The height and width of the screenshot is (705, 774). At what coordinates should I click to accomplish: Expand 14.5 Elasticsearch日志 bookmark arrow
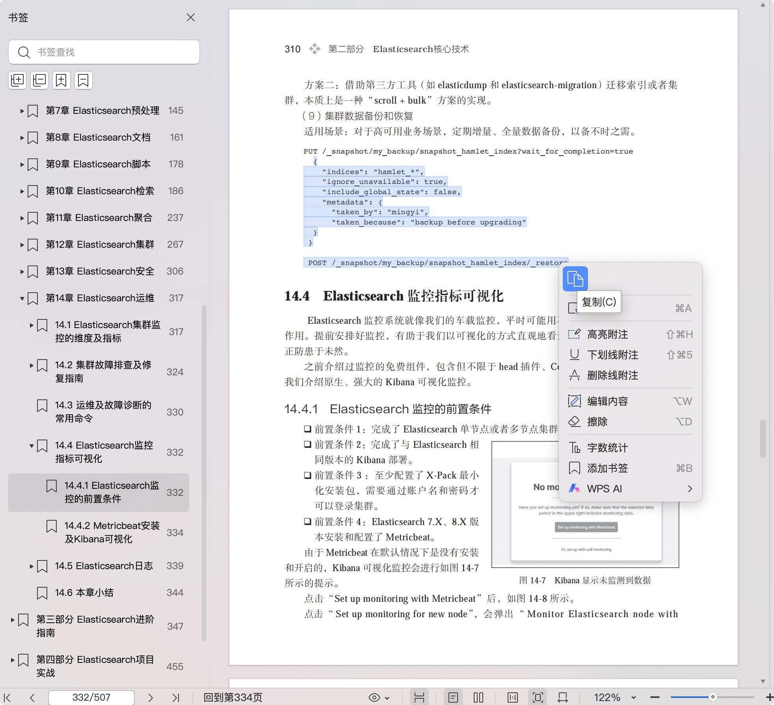click(x=32, y=566)
